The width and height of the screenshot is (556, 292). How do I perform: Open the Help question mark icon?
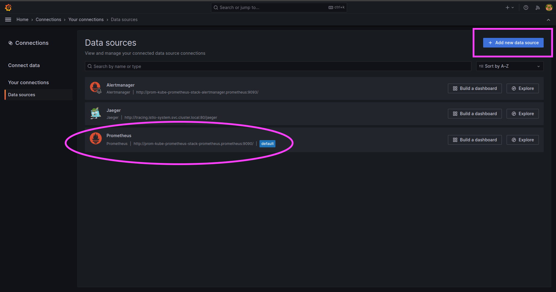526,7
